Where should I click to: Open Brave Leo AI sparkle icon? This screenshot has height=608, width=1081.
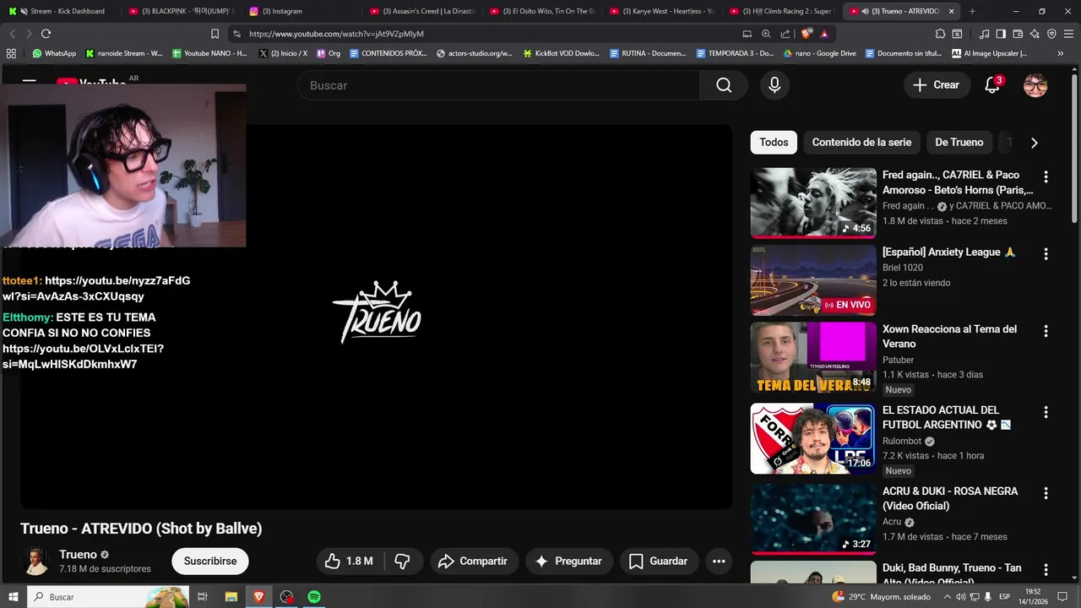(1035, 34)
